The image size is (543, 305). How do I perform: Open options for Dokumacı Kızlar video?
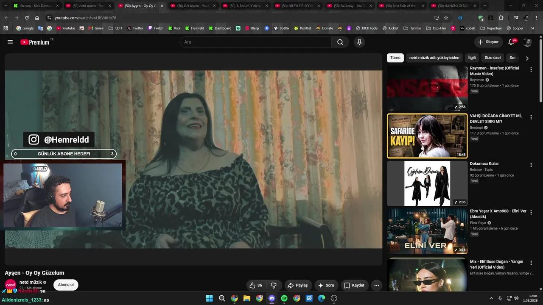pos(531,165)
